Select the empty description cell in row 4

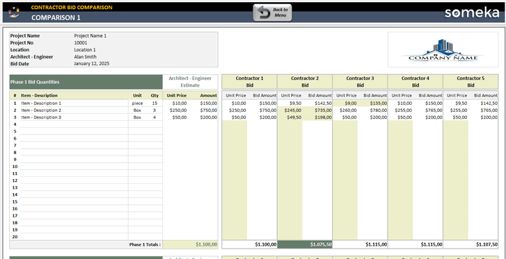(x=74, y=124)
